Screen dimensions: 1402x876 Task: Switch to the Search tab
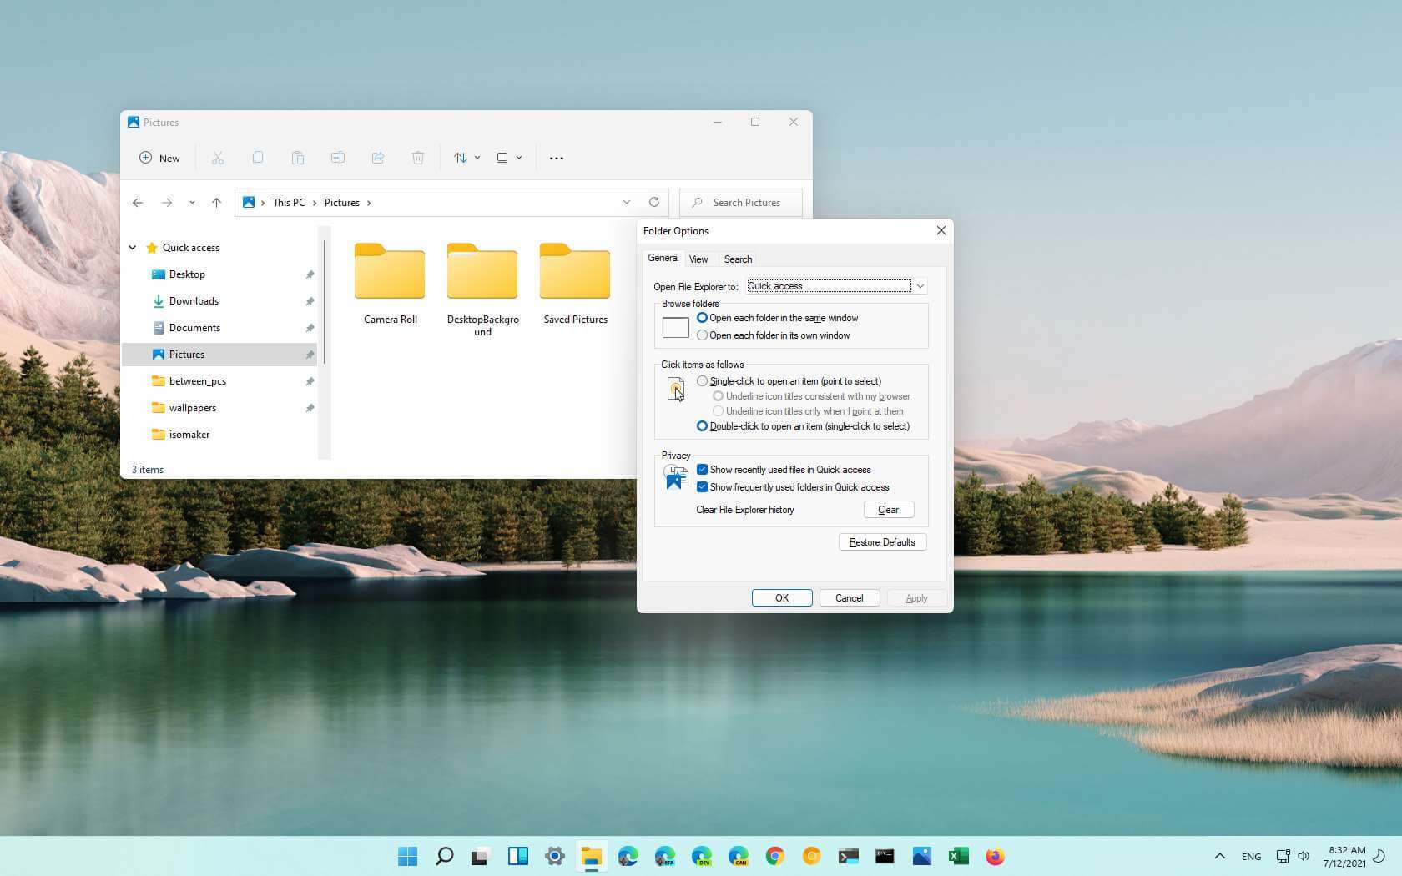point(738,259)
